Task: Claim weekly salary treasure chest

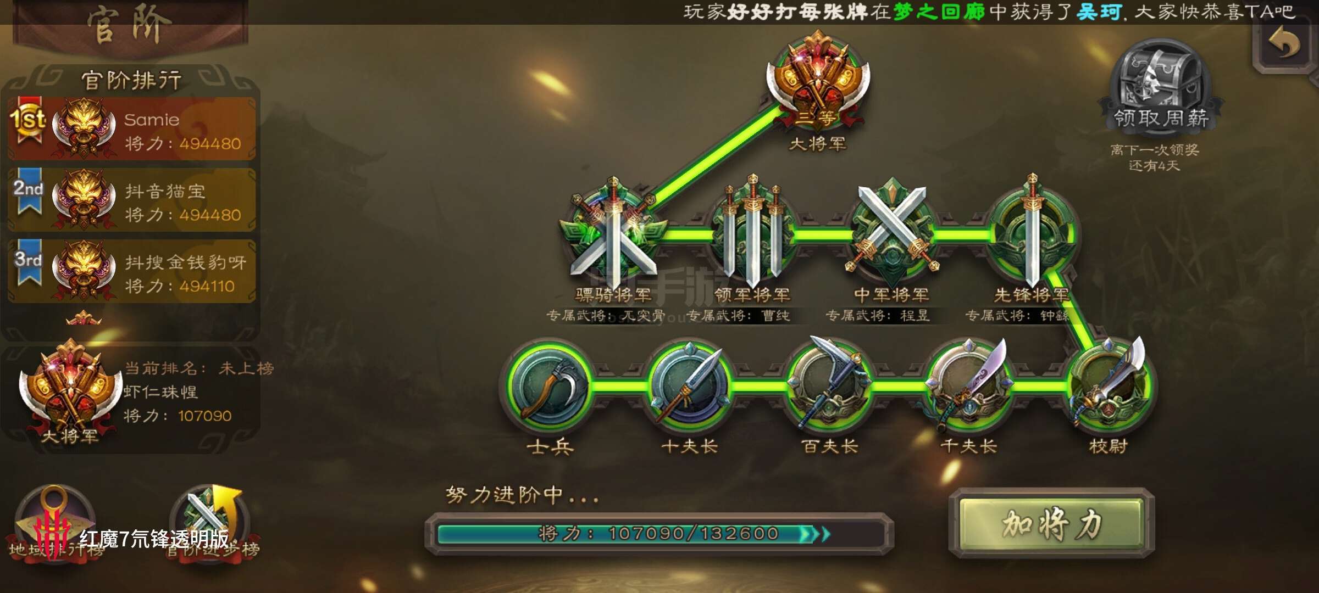Action: [1160, 85]
